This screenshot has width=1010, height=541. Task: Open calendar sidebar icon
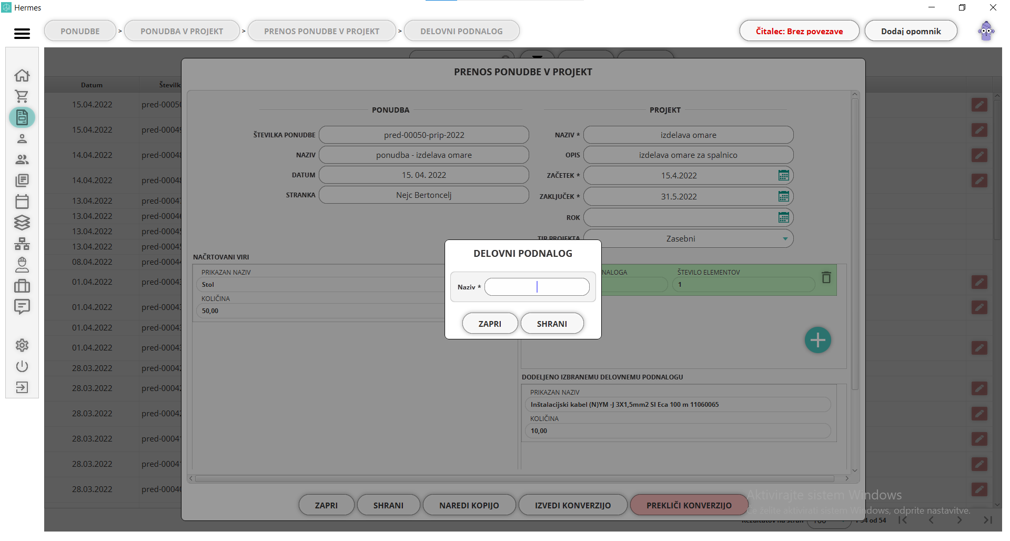(x=22, y=202)
